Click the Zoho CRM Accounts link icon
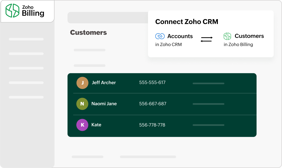The width and height of the screenshot is (282, 168). (x=160, y=36)
